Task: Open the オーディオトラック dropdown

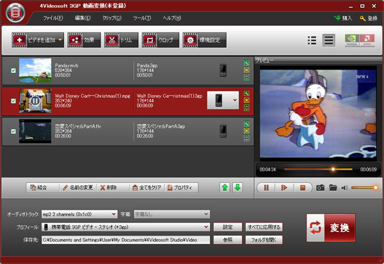Action: [x=79, y=214]
